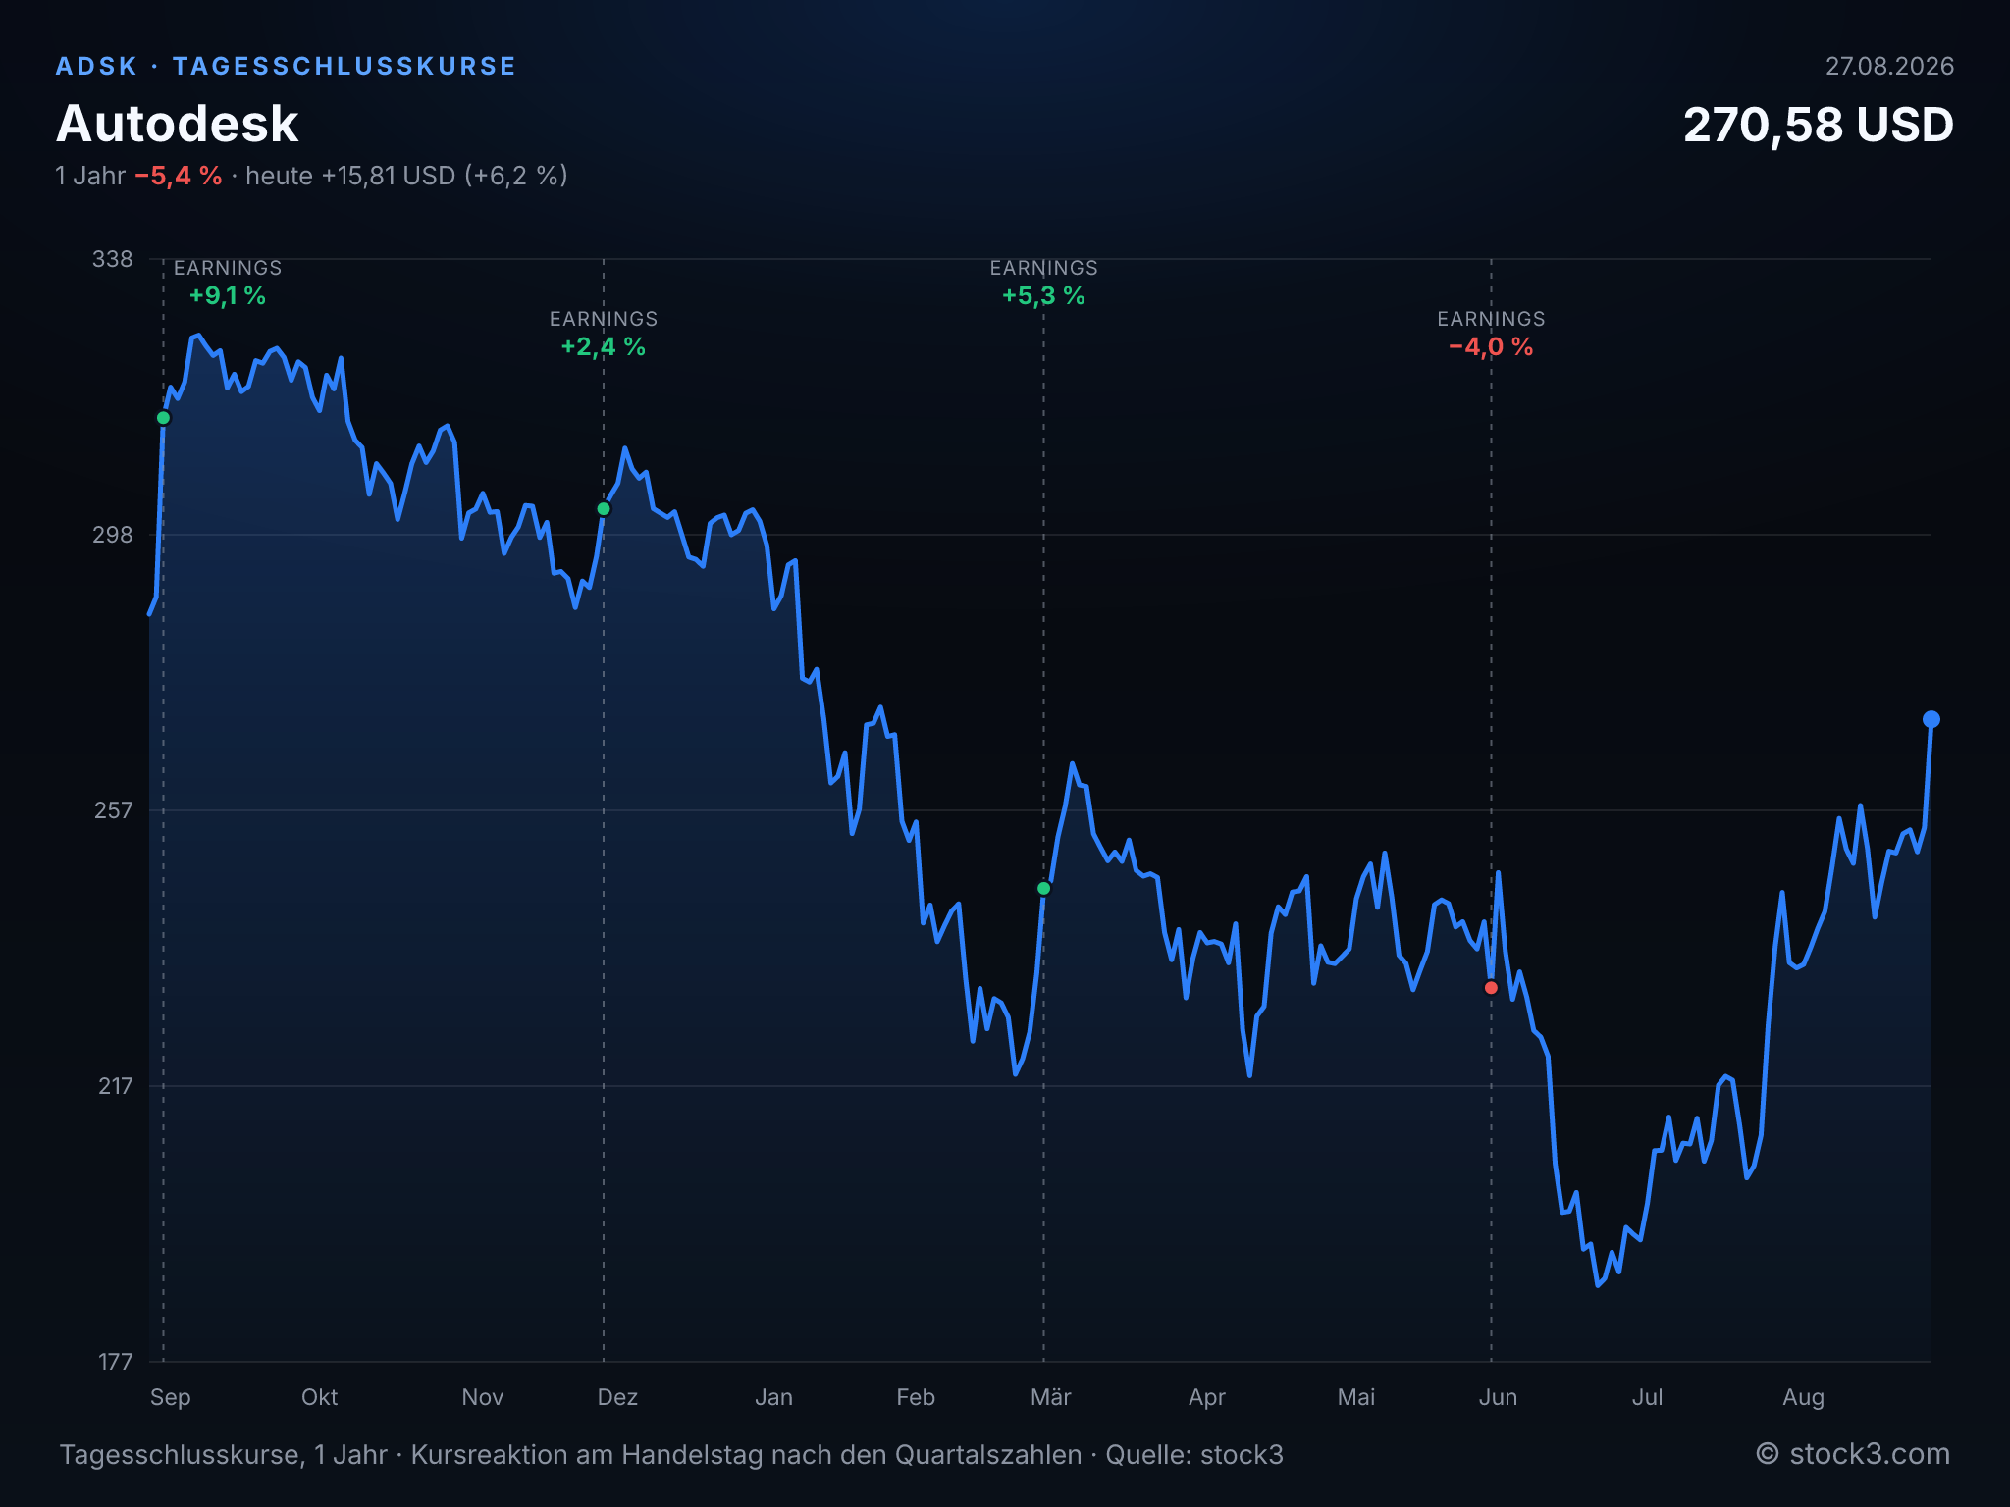The height and width of the screenshot is (1507, 2010).
Task: Click the Sep month label
Action: tap(171, 1397)
